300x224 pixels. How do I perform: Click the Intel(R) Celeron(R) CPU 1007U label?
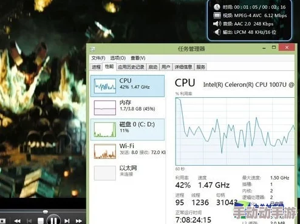tap(248, 84)
